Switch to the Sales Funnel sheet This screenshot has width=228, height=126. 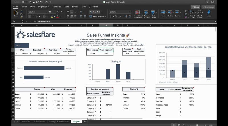pyautogui.click(x=40, y=122)
